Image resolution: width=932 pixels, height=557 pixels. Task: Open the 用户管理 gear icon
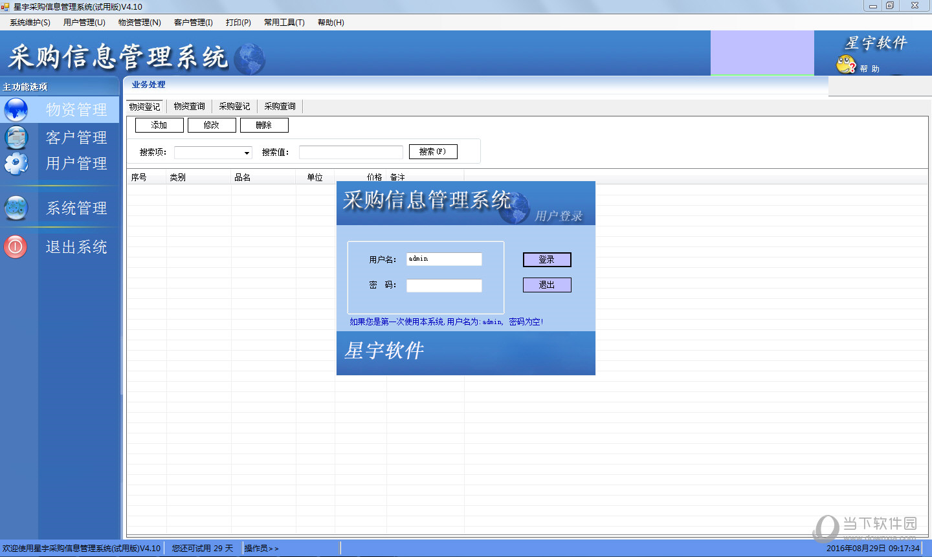pyautogui.click(x=16, y=164)
